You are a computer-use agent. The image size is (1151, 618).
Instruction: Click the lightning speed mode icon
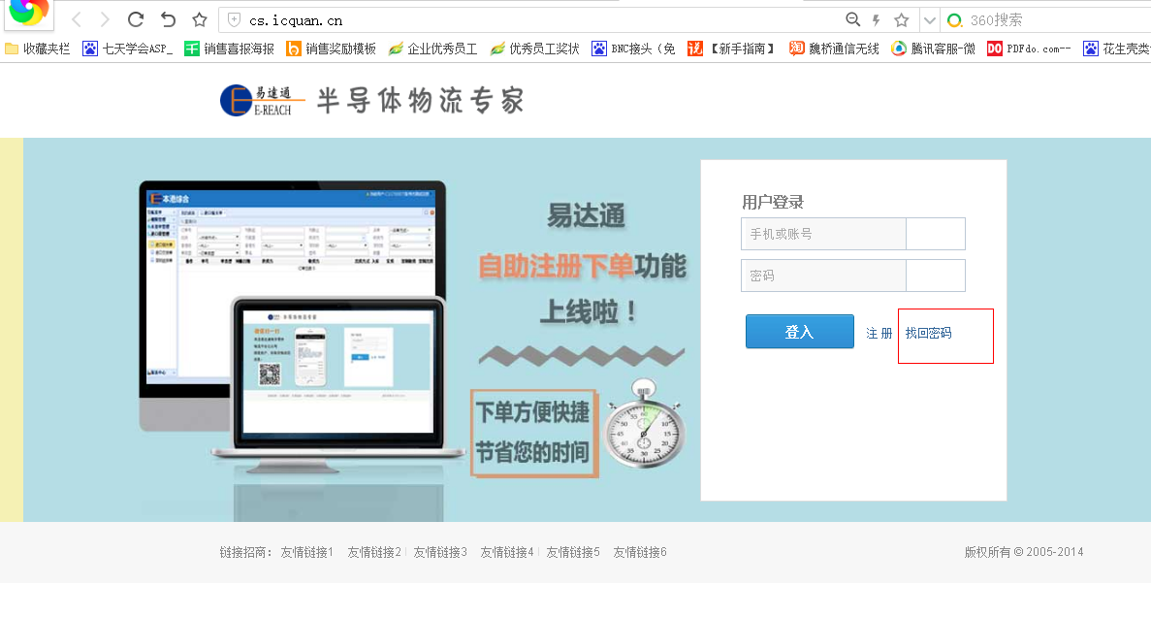[877, 19]
